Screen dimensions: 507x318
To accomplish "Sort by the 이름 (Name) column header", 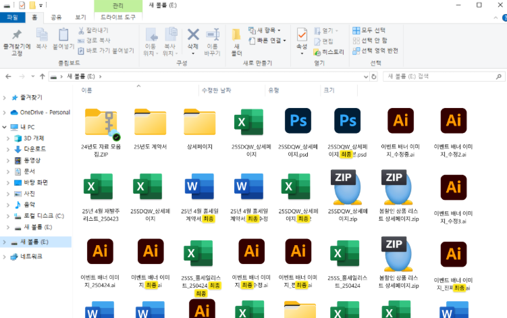I will (x=86, y=90).
